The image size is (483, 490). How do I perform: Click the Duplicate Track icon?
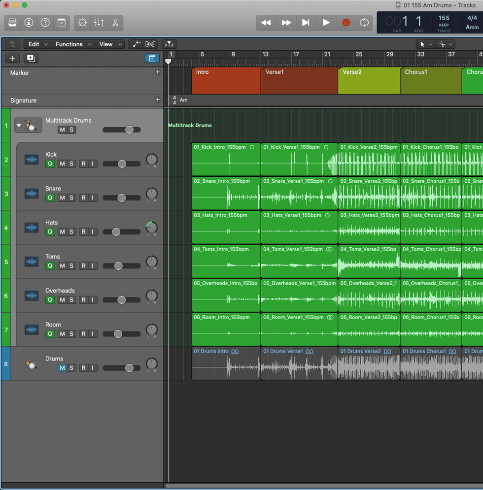31,59
